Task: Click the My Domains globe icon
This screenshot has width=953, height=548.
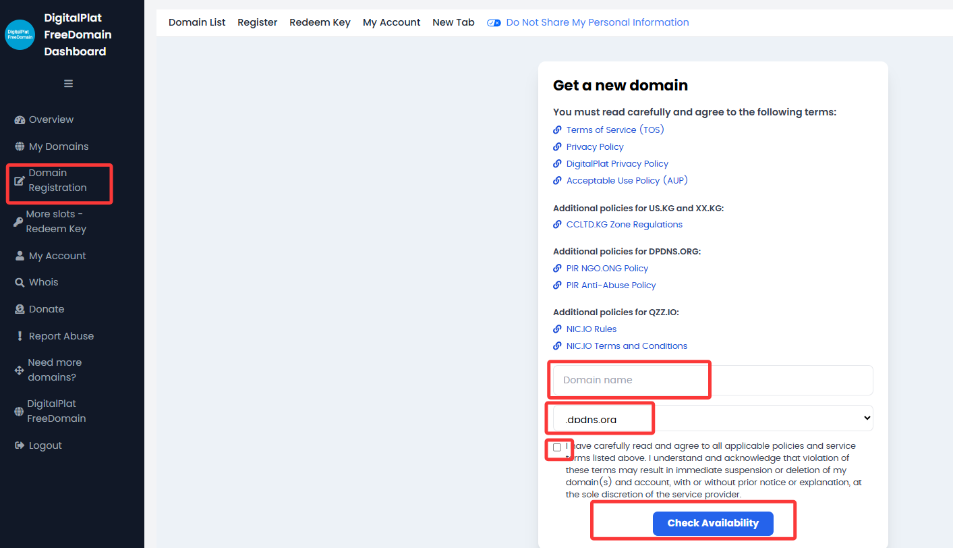Action: [20, 146]
